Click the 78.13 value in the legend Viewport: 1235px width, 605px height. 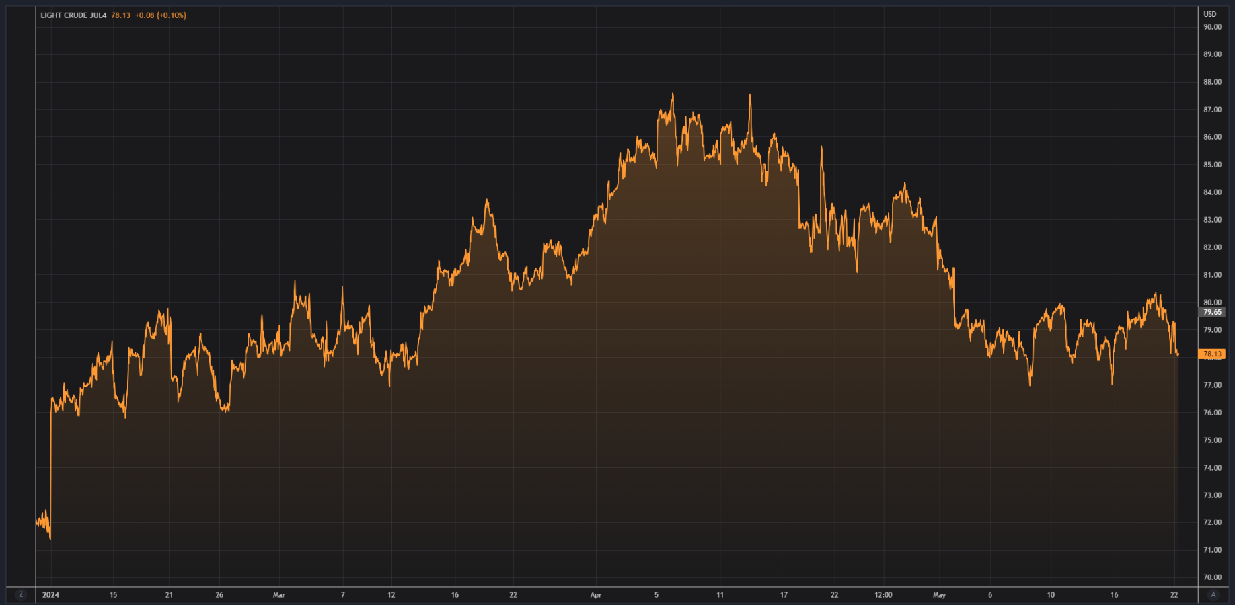click(121, 15)
